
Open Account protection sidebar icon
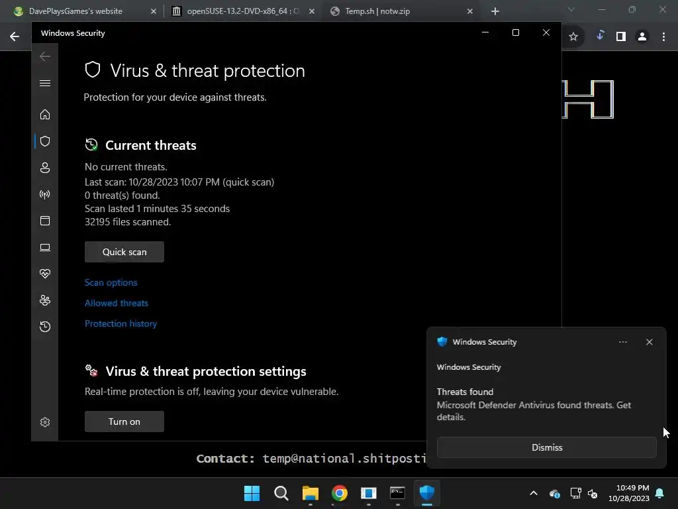[x=45, y=168]
